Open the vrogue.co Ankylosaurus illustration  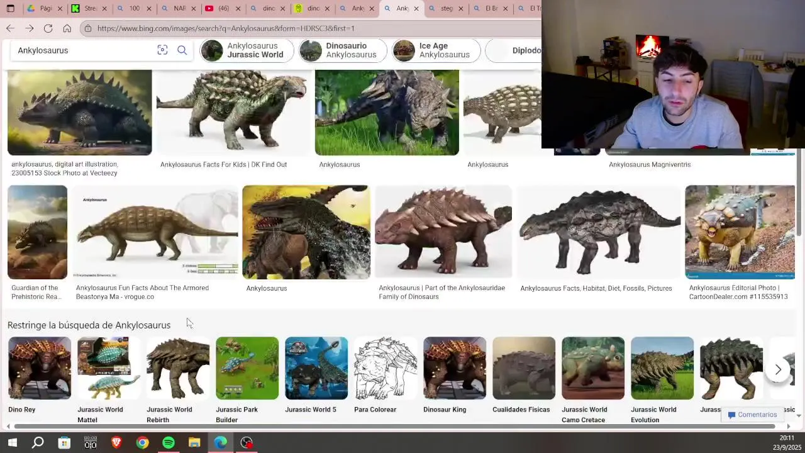(x=155, y=232)
